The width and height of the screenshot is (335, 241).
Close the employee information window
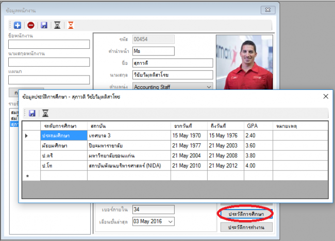[x=268, y=10]
